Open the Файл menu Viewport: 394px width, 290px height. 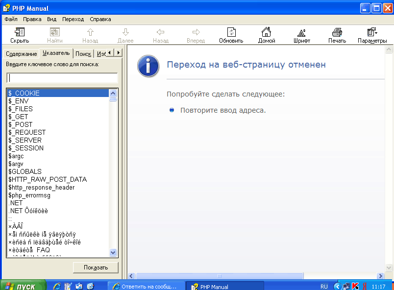tap(11, 19)
